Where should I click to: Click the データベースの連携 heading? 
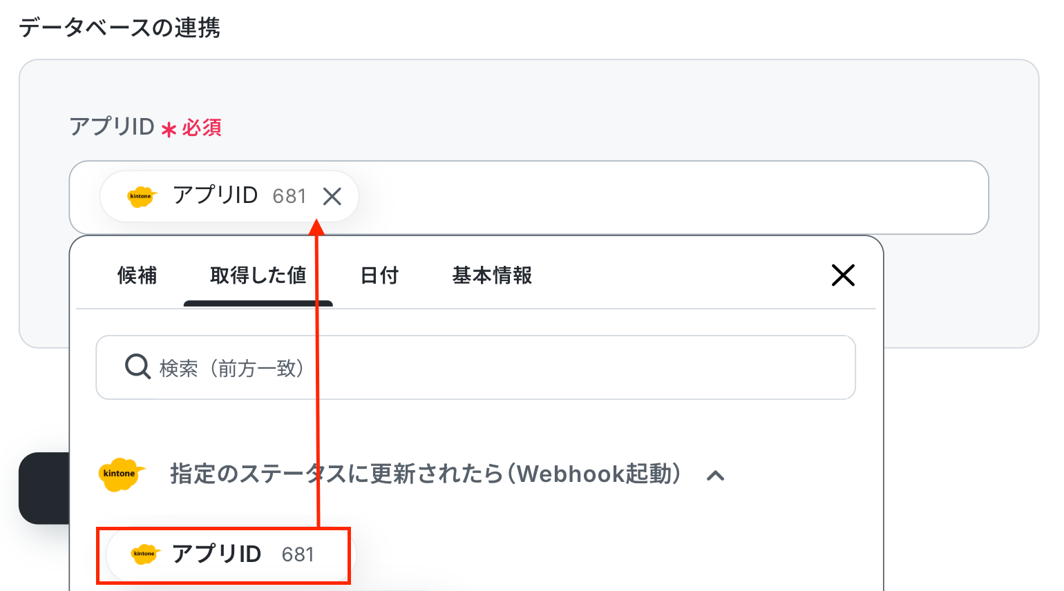(119, 28)
